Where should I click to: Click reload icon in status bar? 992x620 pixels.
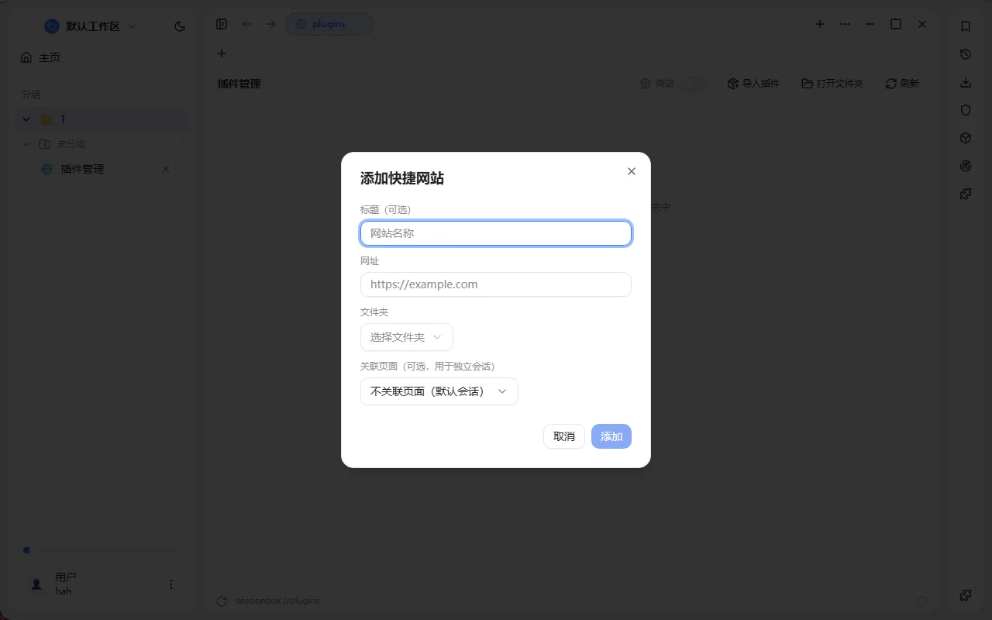(x=222, y=601)
